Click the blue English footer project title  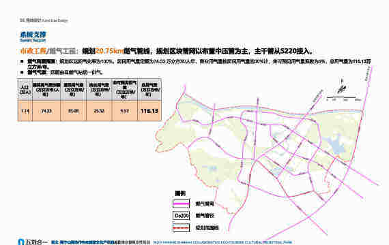coord(222,242)
